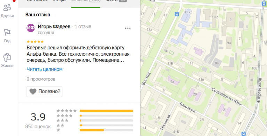Screen dimensions: 267x136
Task: Select building 41Б on the map
Action: tap(176, 132)
